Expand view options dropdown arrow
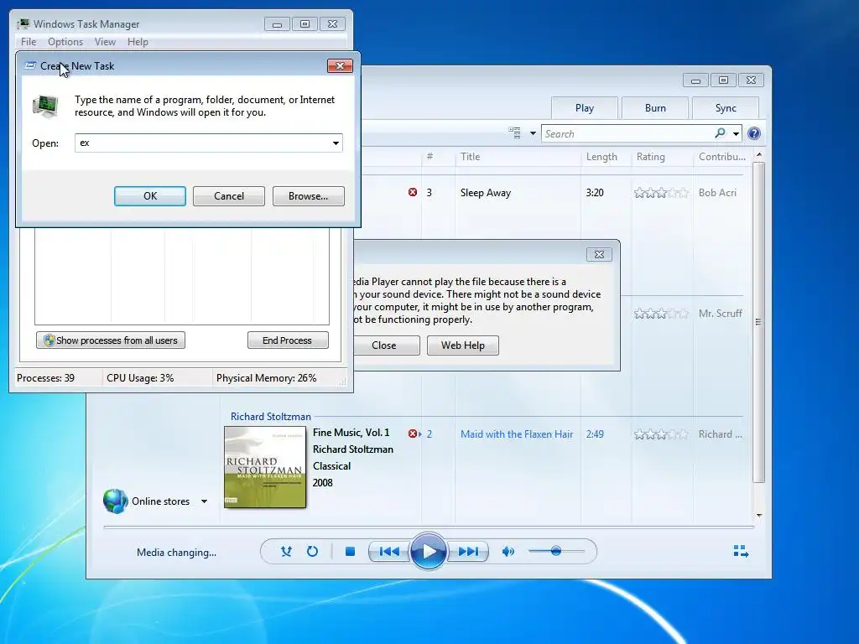 (x=533, y=133)
